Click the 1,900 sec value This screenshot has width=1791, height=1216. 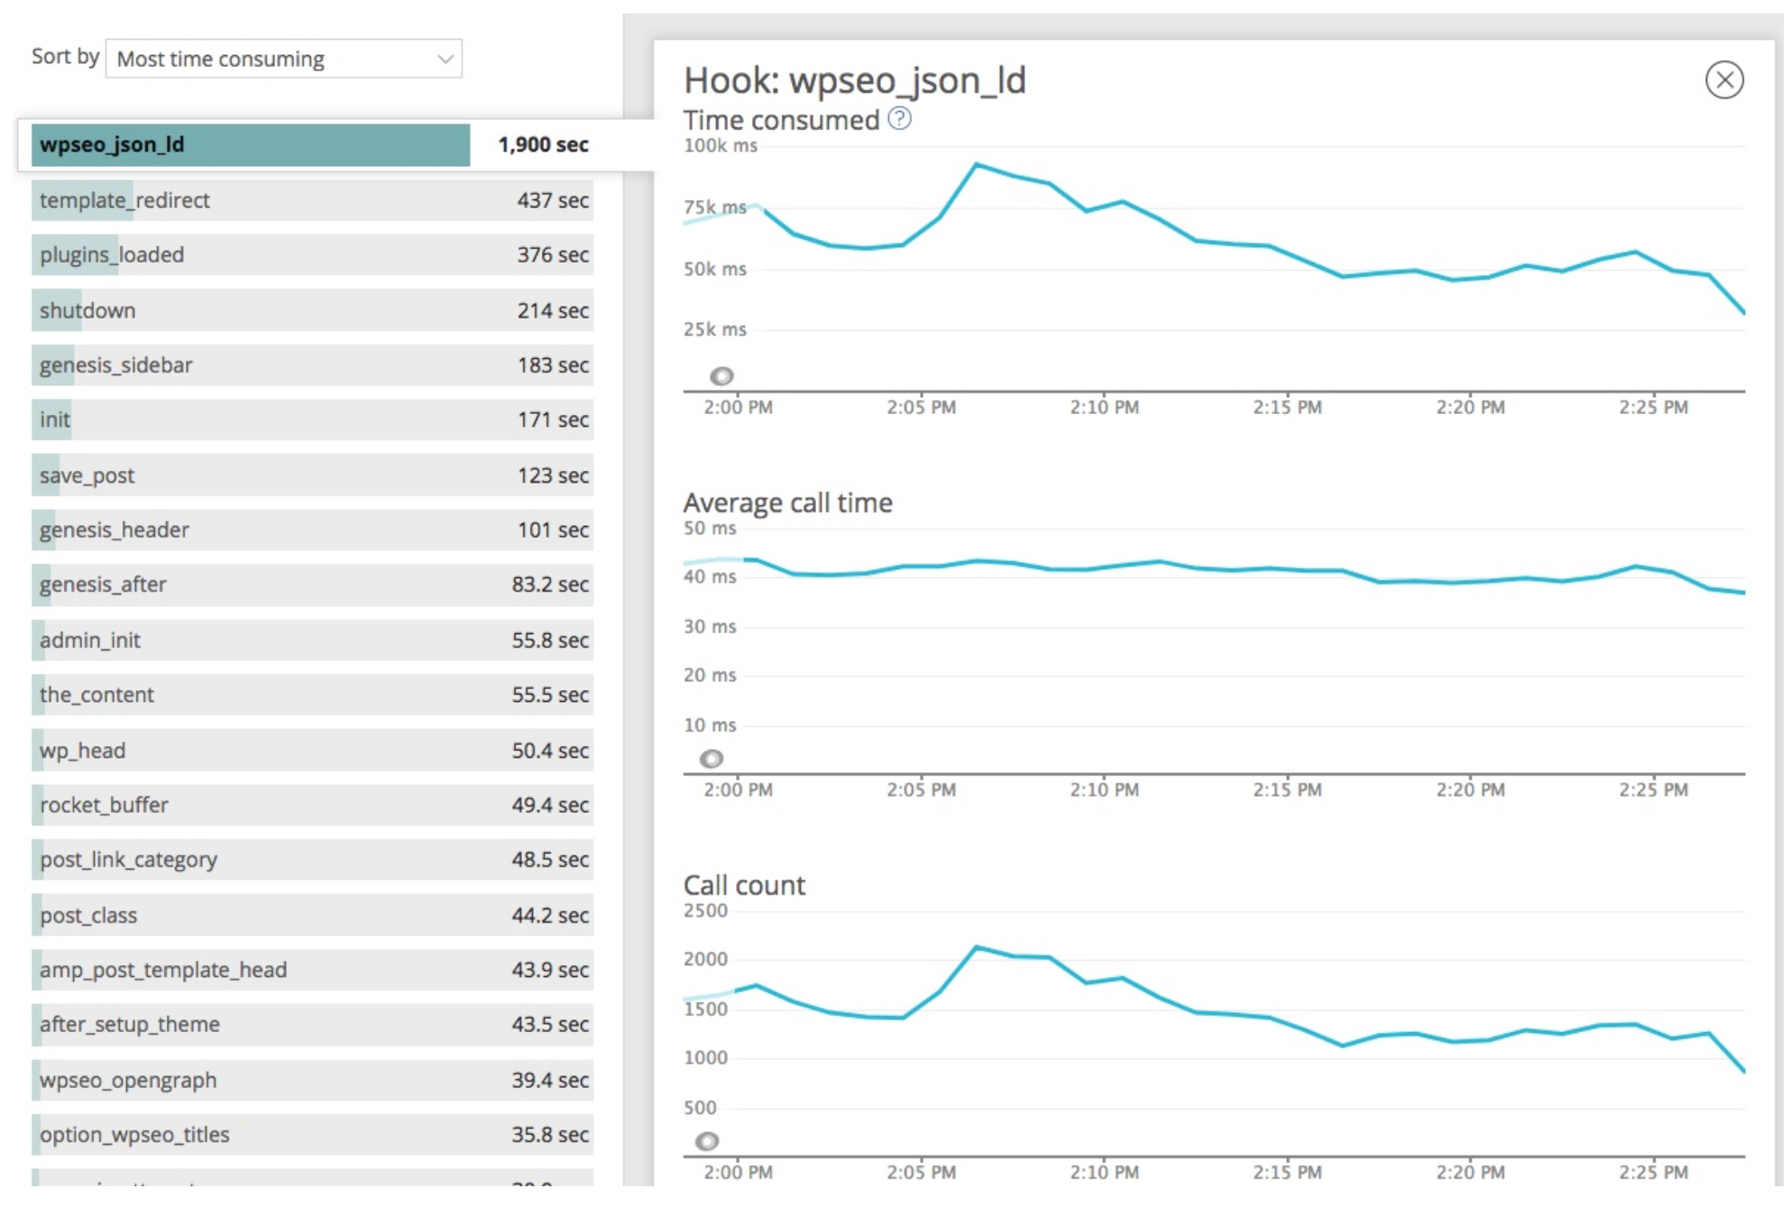coord(543,145)
